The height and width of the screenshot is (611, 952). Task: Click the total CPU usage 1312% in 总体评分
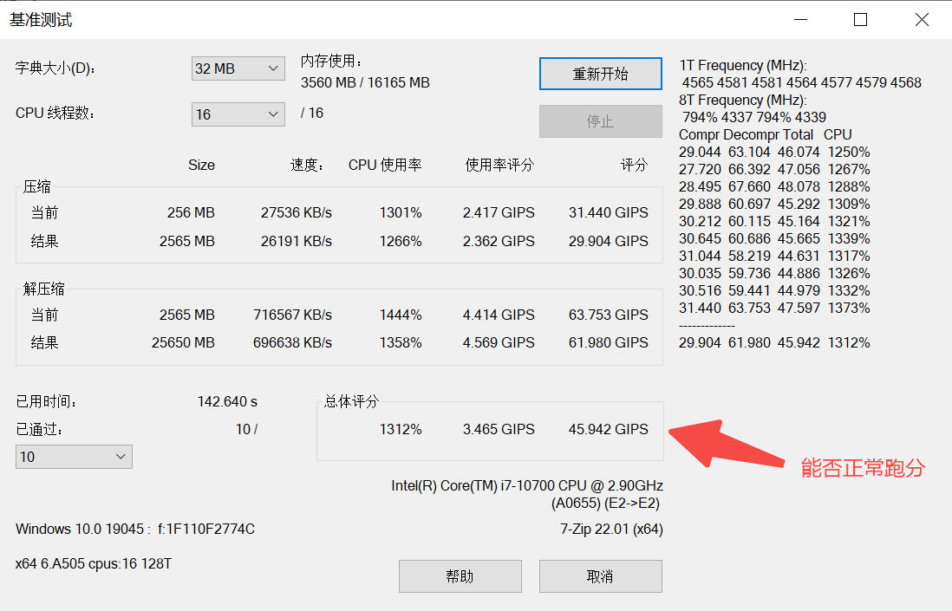click(x=401, y=430)
